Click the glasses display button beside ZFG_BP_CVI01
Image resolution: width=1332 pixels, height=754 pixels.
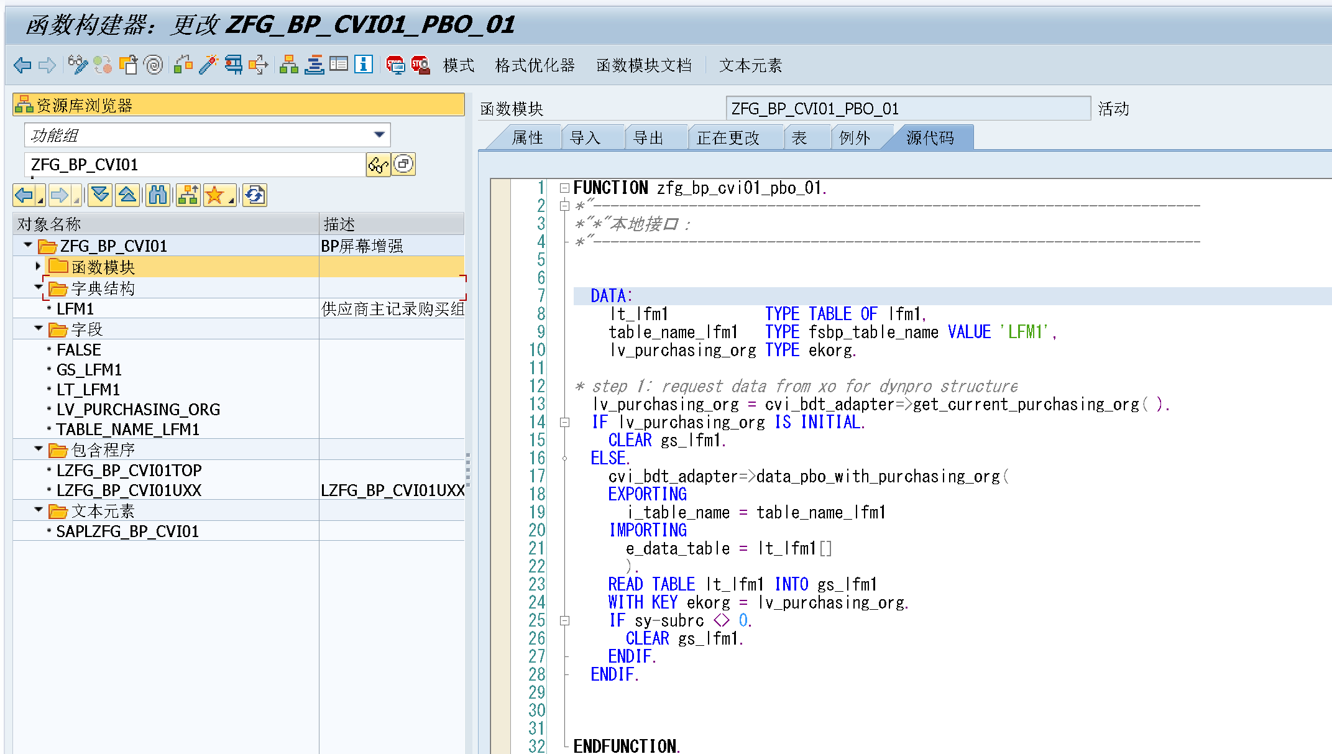pos(378,165)
